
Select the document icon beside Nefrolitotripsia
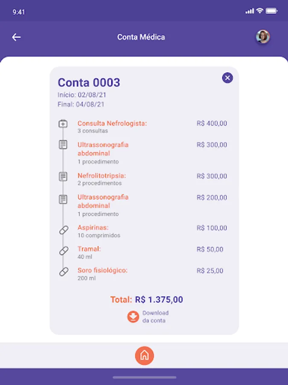[63, 176]
